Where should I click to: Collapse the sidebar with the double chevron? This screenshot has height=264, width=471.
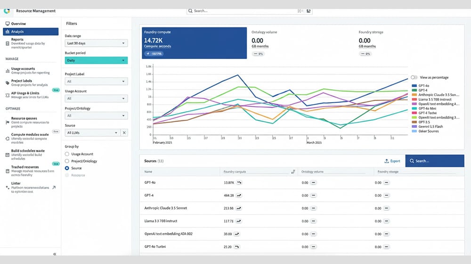click(55, 254)
